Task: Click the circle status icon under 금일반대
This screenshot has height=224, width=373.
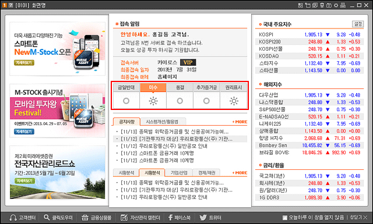Action: (126, 101)
